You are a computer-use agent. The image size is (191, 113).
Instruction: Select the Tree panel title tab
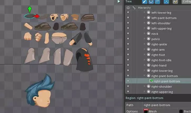[x=129, y=2]
